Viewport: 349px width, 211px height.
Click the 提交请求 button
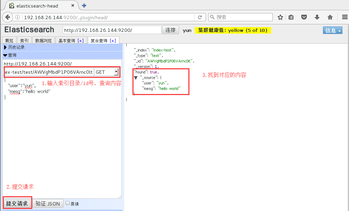click(x=17, y=203)
